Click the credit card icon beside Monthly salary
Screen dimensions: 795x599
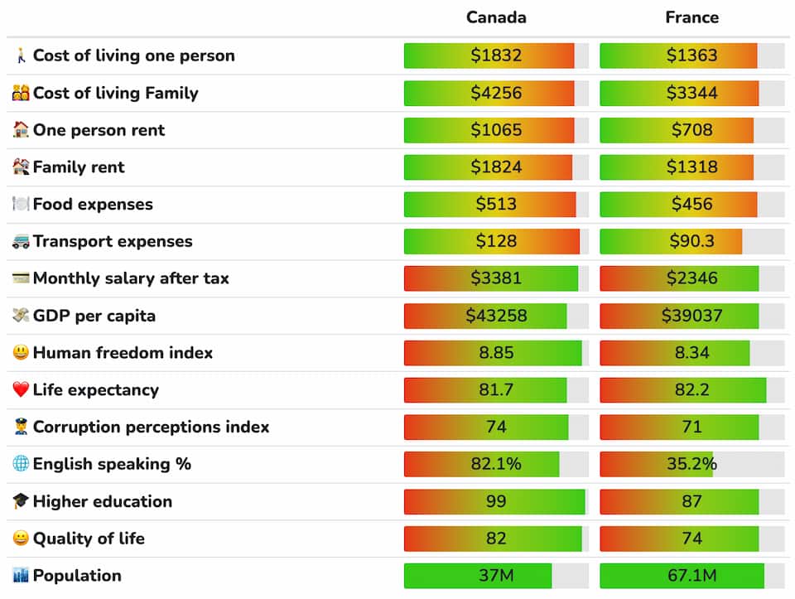21,278
